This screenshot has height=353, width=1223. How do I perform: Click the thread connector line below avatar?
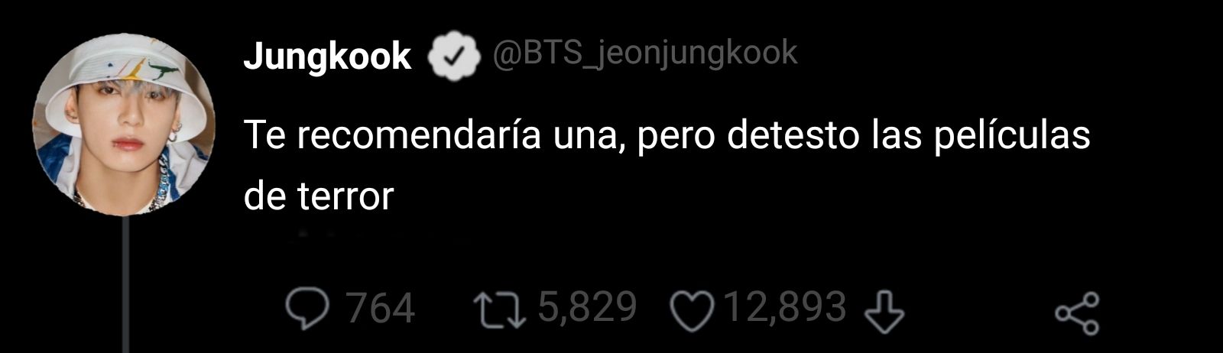126,284
